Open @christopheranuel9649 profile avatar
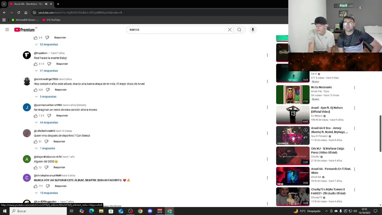 point(27,178)
